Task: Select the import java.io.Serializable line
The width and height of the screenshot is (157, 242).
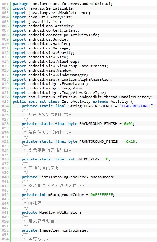Action: point(44,8)
